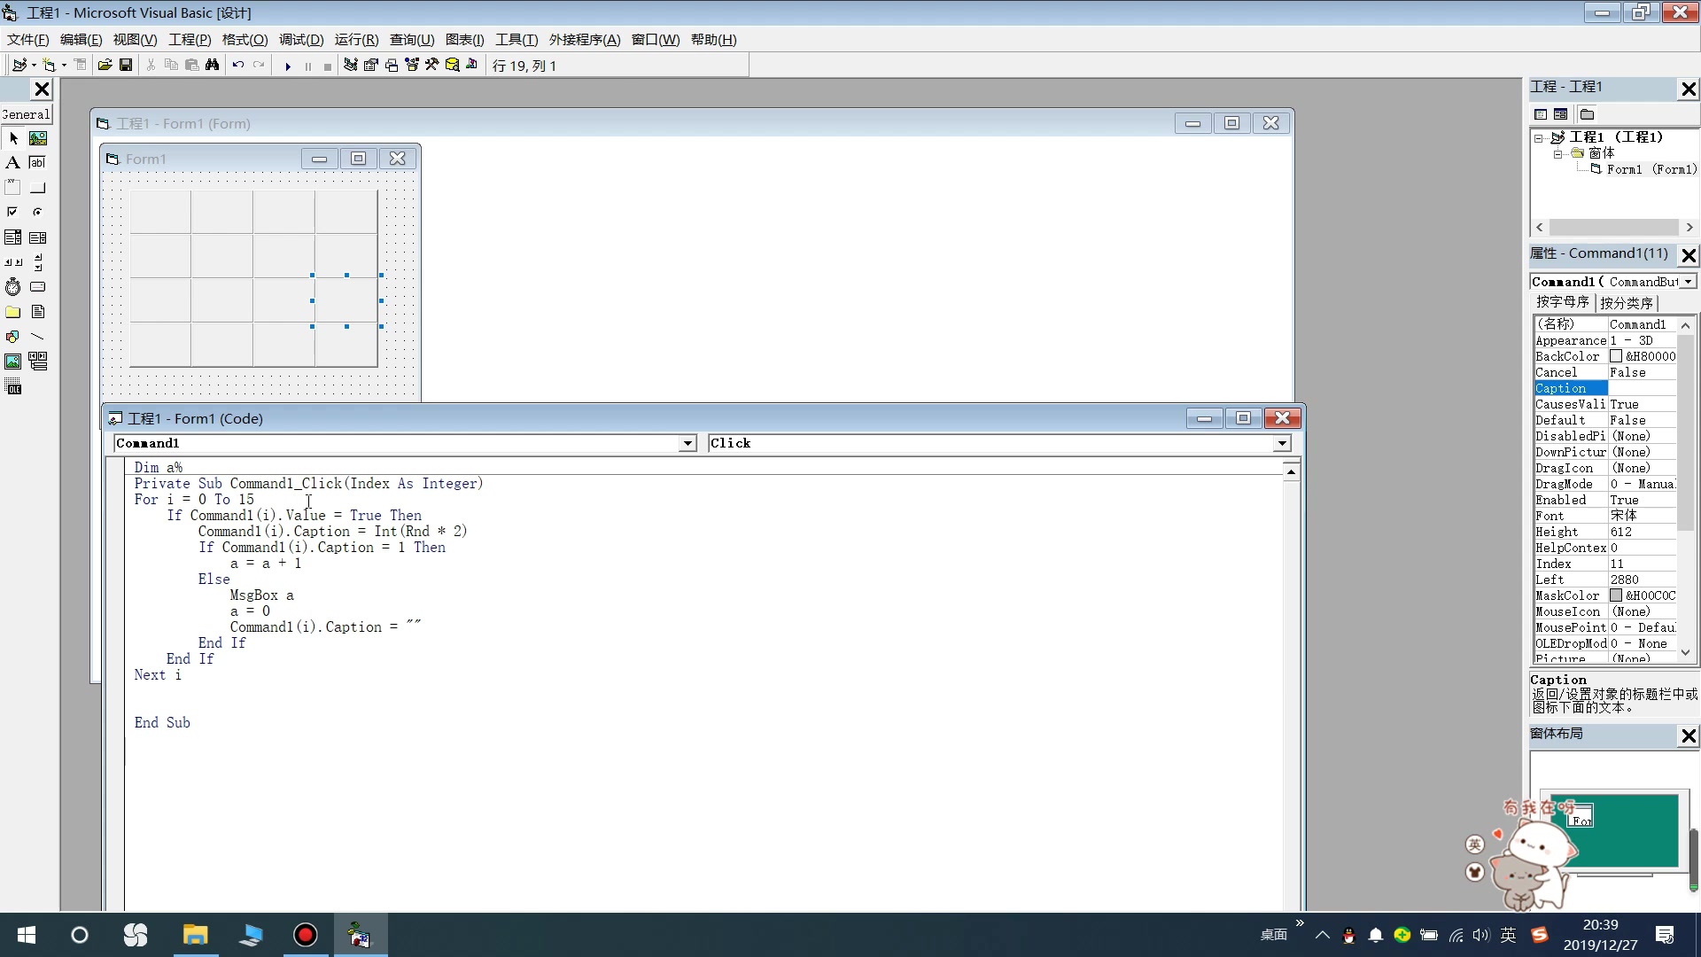Toggle Folders in the project explorer
The width and height of the screenshot is (1701, 957).
pos(1588,114)
